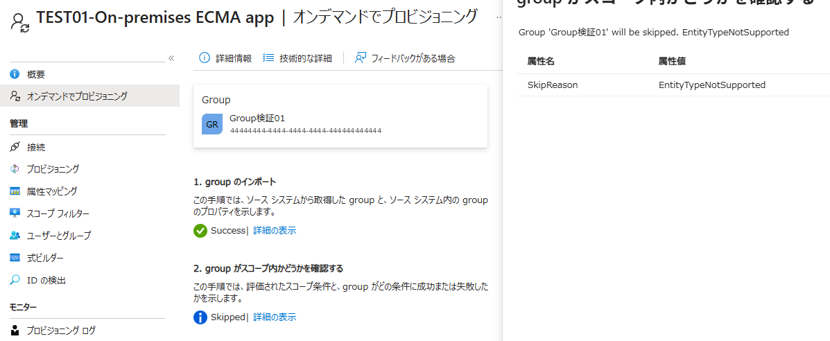Click 詳細の表示 link beside Skipped

click(275, 317)
